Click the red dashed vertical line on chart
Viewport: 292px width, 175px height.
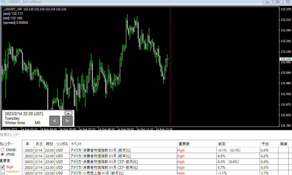171,75
